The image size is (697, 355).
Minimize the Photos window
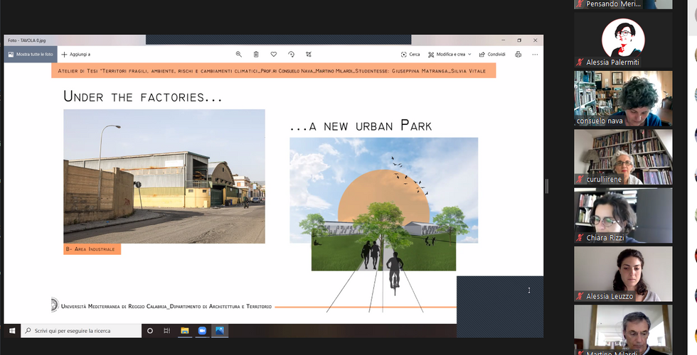click(x=503, y=40)
